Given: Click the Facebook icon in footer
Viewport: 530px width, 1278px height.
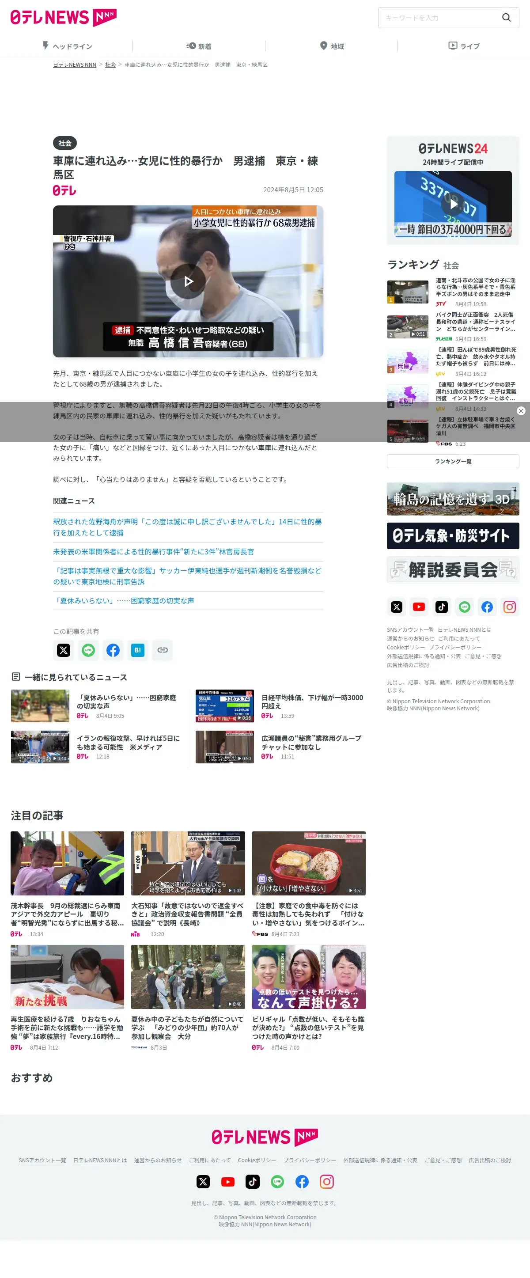Looking at the screenshot, I should pyautogui.click(x=302, y=1182).
